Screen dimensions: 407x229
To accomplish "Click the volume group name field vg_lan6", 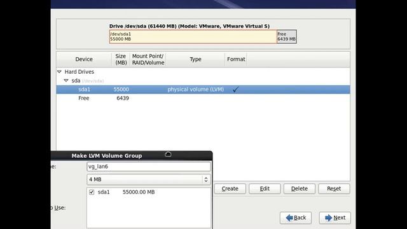I will (148, 167).
